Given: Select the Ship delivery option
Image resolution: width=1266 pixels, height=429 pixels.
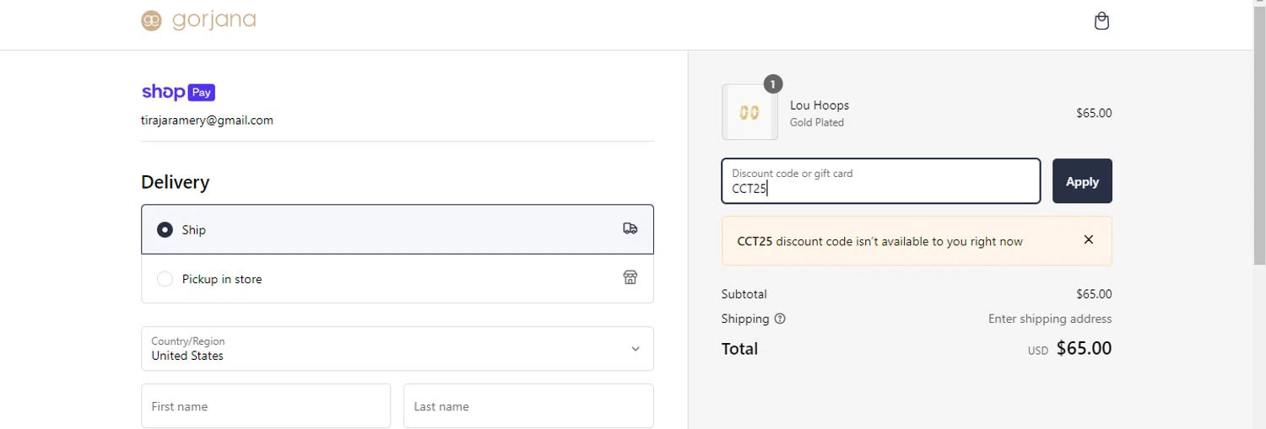Looking at the screenshot, I should [398, 229].
